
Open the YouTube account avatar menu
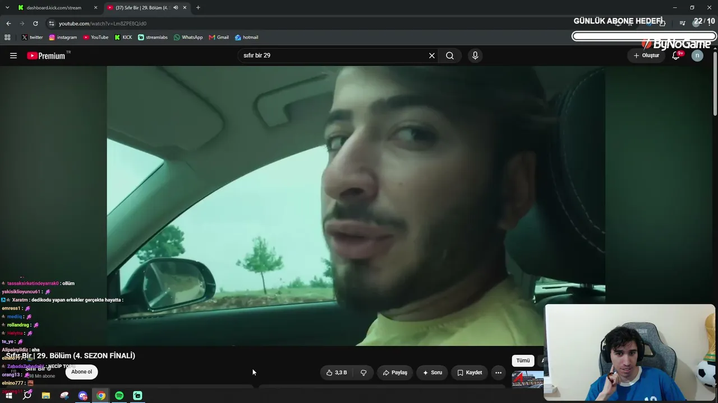697,55
